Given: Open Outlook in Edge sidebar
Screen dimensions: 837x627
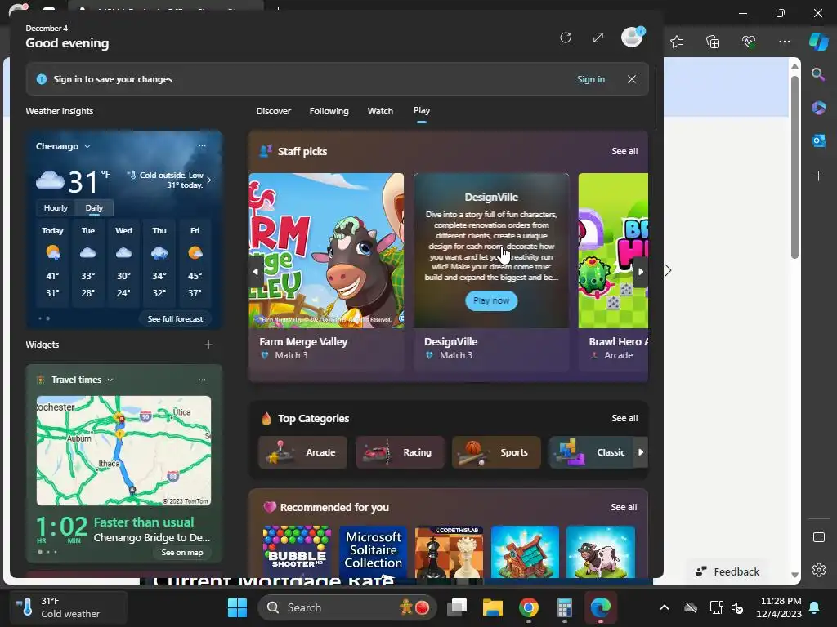Looking at the screenshot, I should pos(819,140).
